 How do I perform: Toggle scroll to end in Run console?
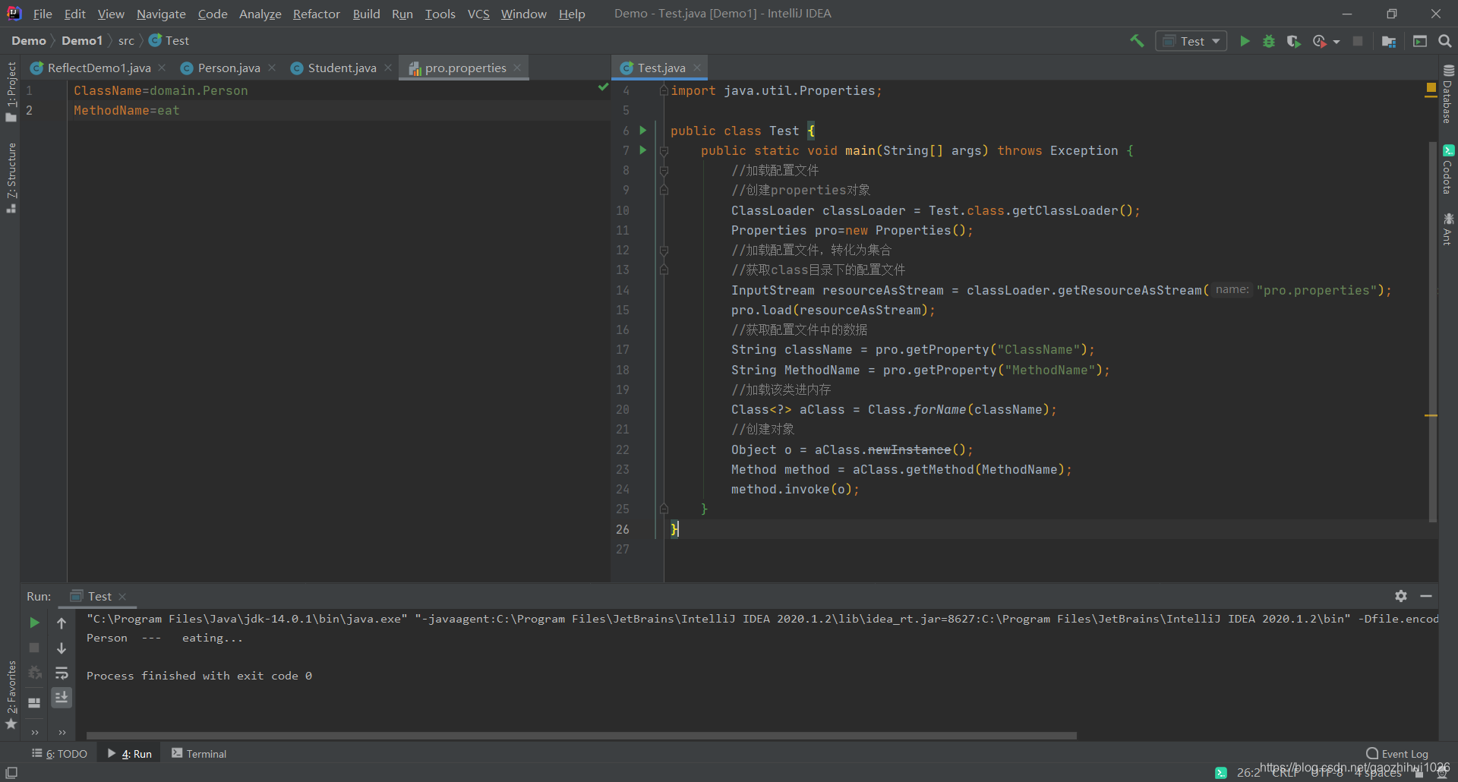(62, 697)
